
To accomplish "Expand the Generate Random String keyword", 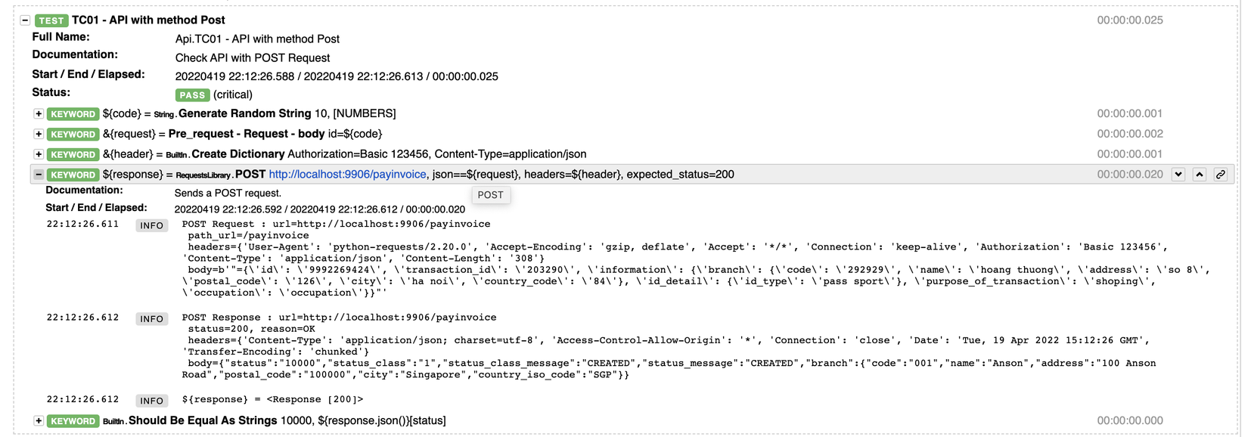I will coord(39,114).
